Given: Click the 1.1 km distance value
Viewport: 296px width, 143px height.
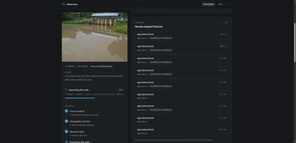Looking at the screenshot, I should (222, 94).
